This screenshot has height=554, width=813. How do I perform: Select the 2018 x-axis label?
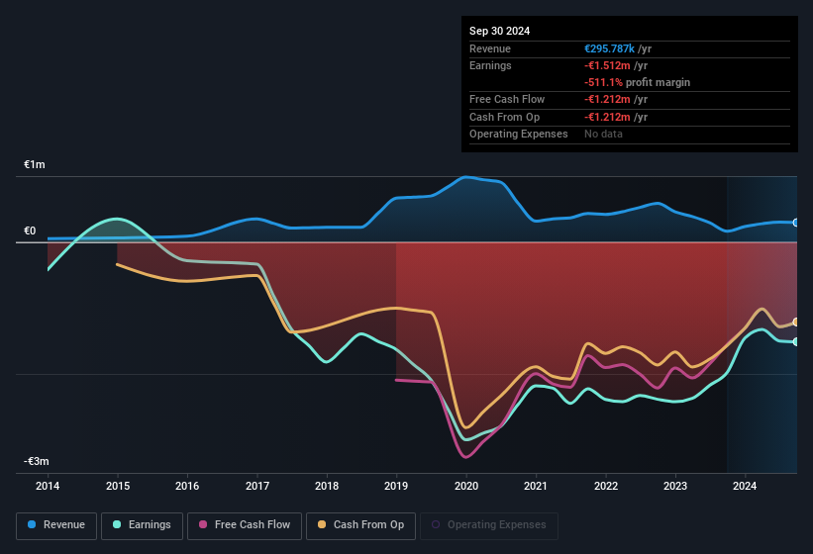327,486
